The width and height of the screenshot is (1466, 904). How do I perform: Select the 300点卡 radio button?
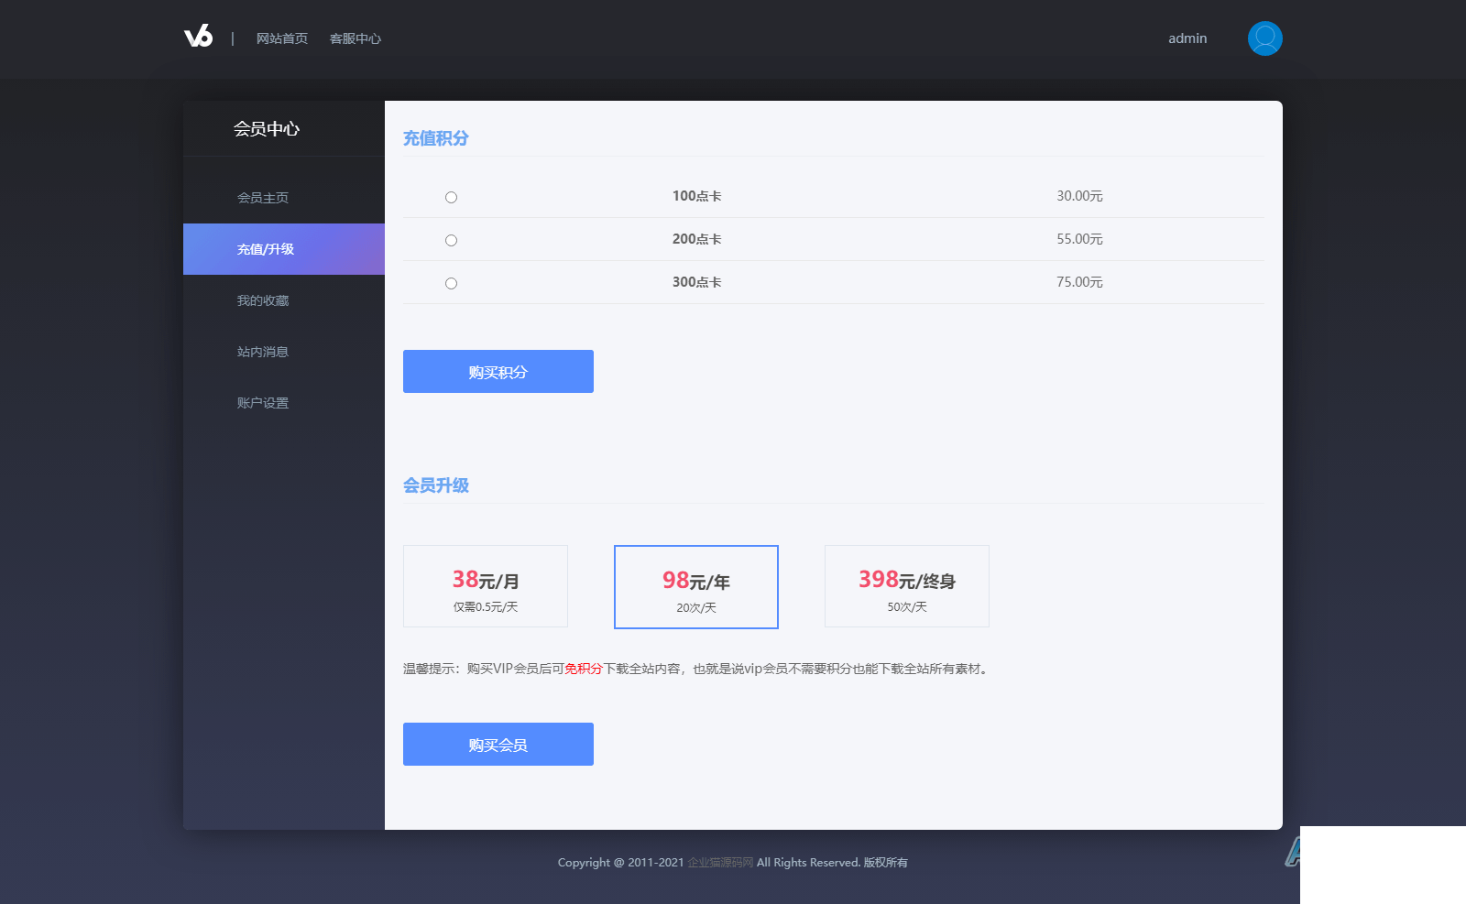pyautogui.click(x=451, y=283)
